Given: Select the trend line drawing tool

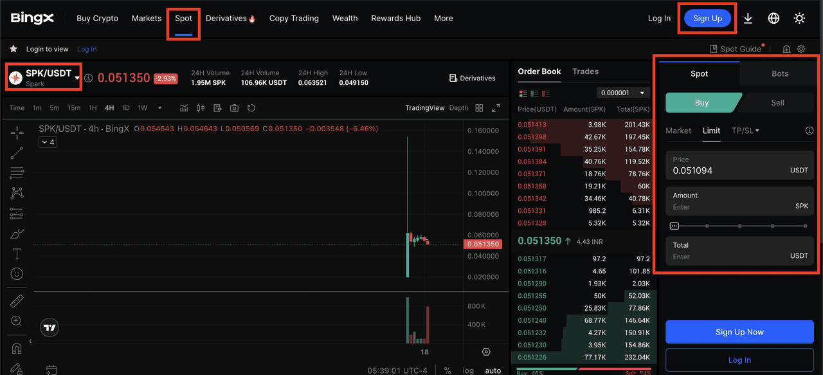Looking at the screenshot, I should (x=17, y=153).
